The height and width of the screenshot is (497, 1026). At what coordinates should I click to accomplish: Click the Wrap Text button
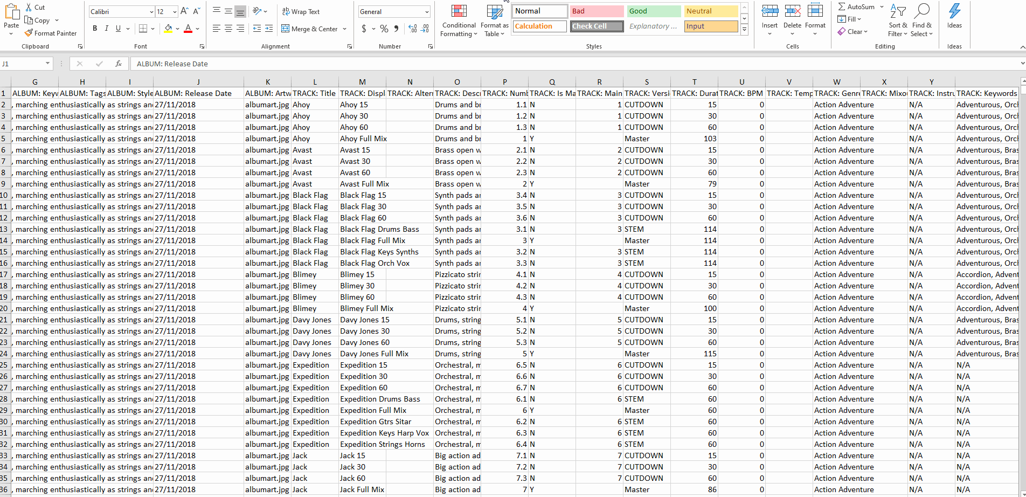301,12
